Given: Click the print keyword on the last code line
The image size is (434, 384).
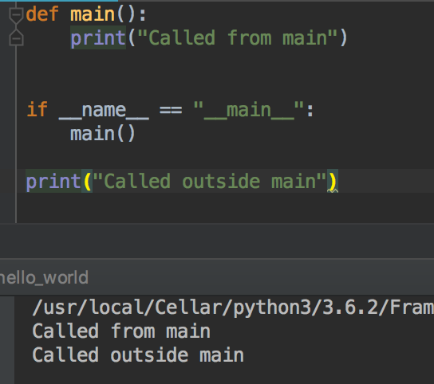Looking at the screenshot, I should pyautogui.click(x=53, y=182).
